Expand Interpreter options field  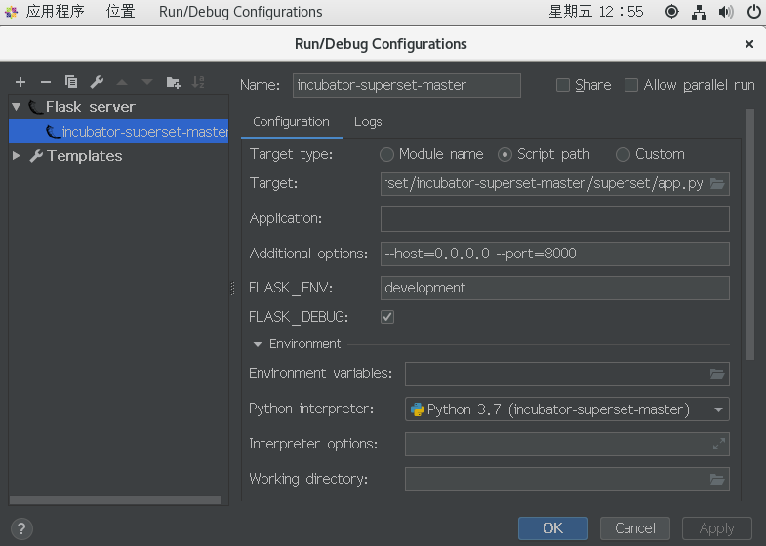point(718,444)
